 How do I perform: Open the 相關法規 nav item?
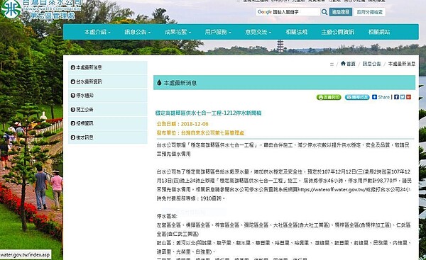point(296,32)
